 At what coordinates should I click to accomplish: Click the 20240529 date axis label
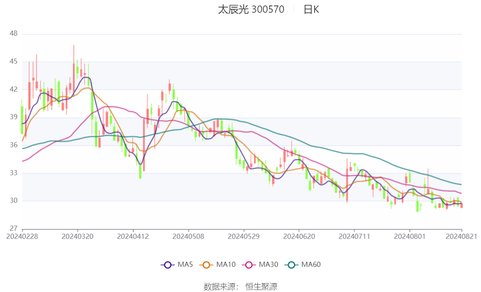[243, 236]
